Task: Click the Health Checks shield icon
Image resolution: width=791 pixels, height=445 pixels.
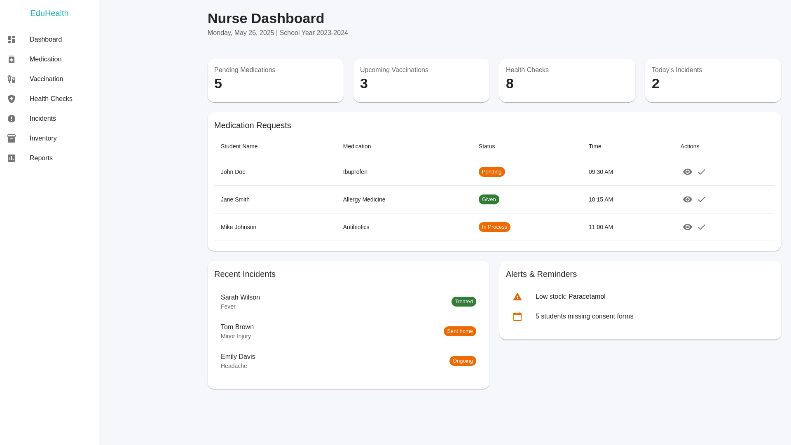Action: coord(12,99)
